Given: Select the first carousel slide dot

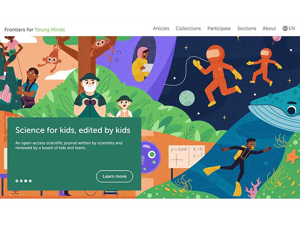Looking at the screenshot, I should [17, 181].
